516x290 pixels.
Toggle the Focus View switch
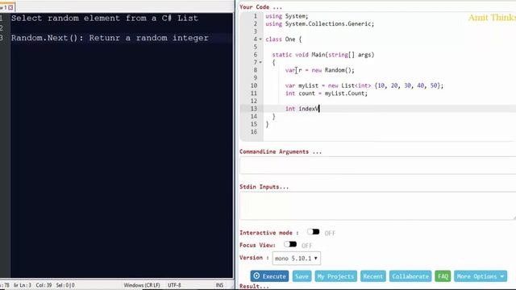(290, 244)
